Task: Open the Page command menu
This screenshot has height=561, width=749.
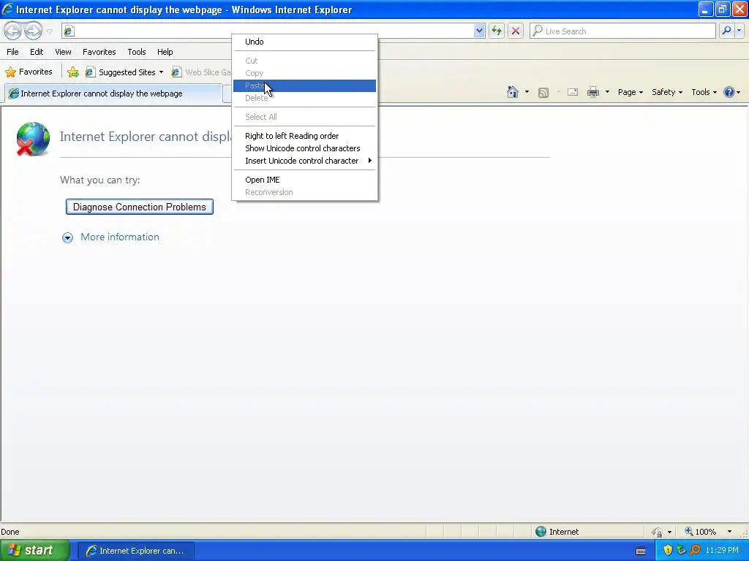Action: (x=630, y=92)
